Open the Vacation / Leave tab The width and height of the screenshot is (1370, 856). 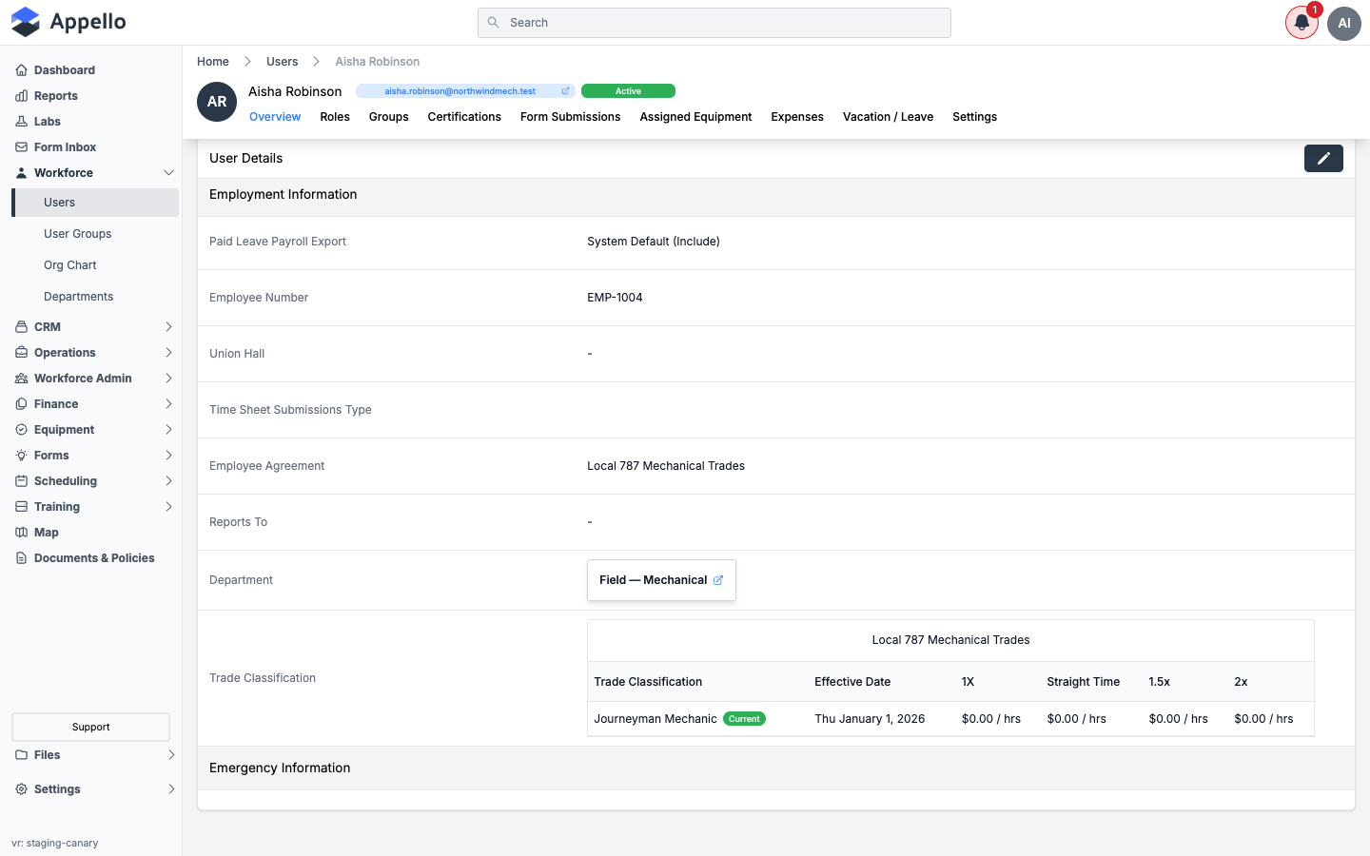(x=888, y=117)
